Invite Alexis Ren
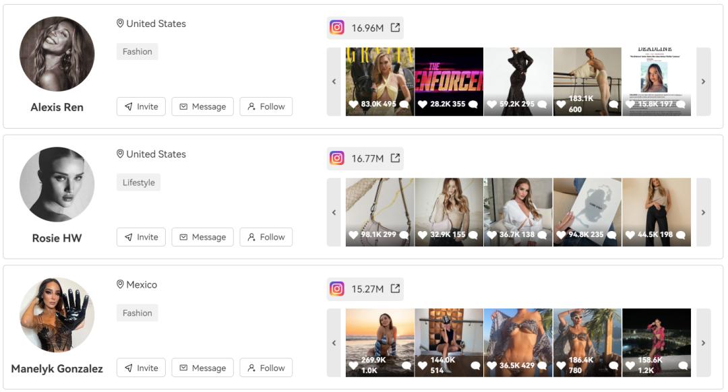The height and width of the screenshot is (392, 728). (141, 106)
